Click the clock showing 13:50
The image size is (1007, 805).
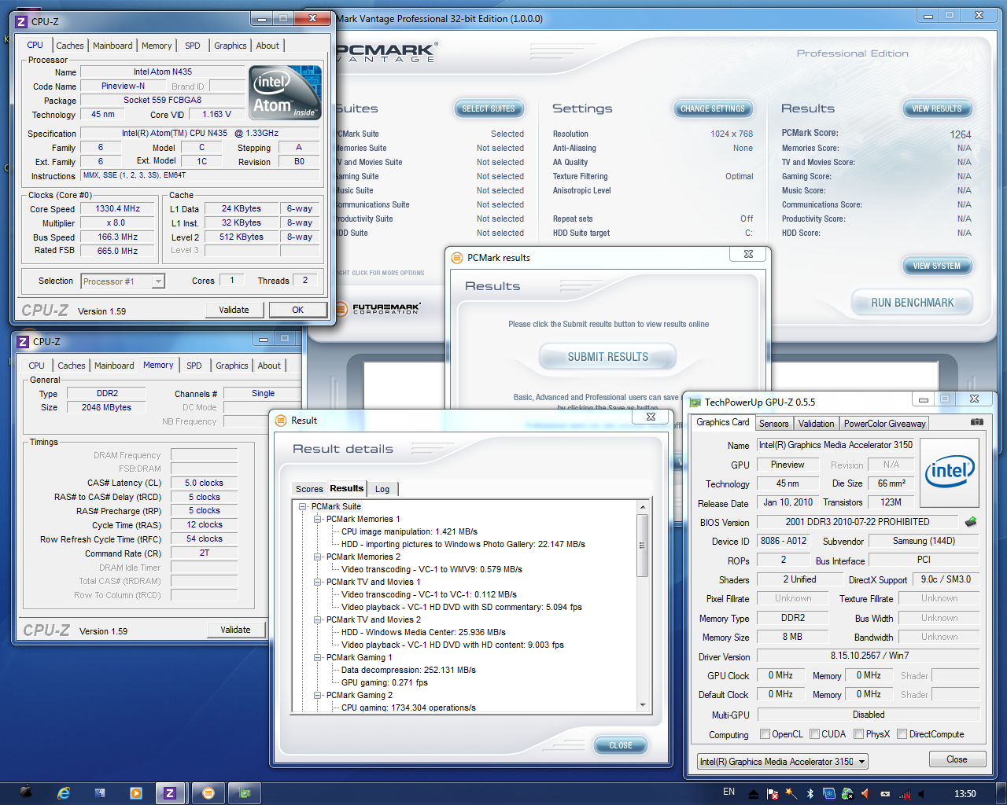click(x=965, y=794)
